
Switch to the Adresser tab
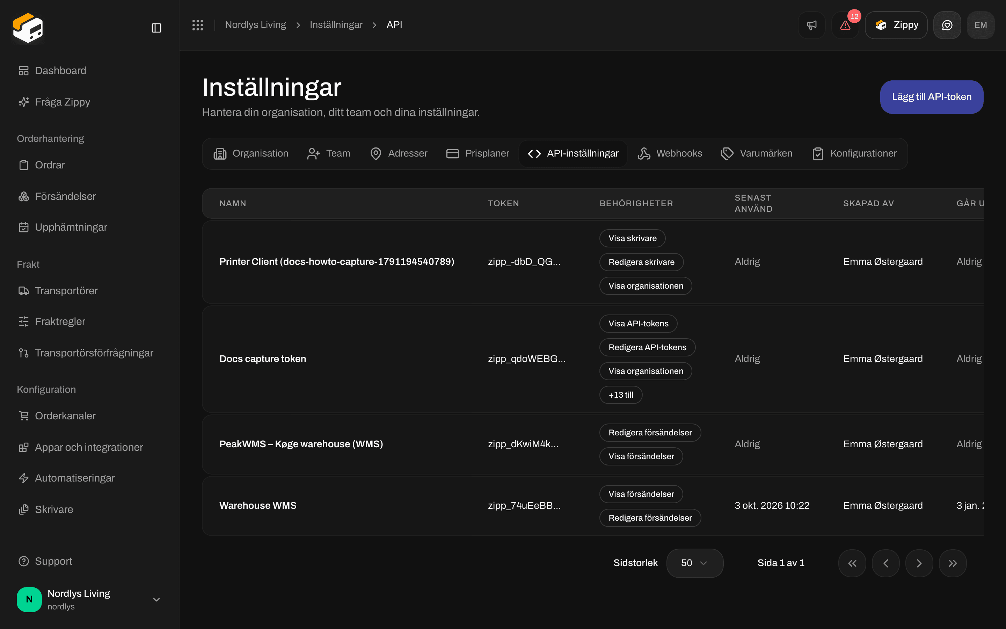[398, 153]
